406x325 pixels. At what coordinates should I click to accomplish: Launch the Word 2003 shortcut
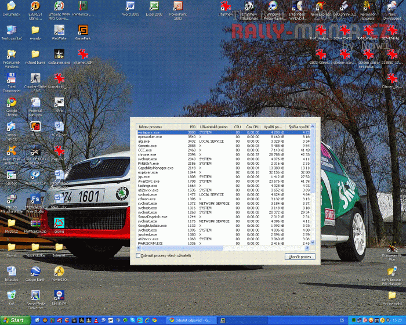[130, 6]
